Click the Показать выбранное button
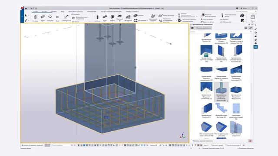 203,28
